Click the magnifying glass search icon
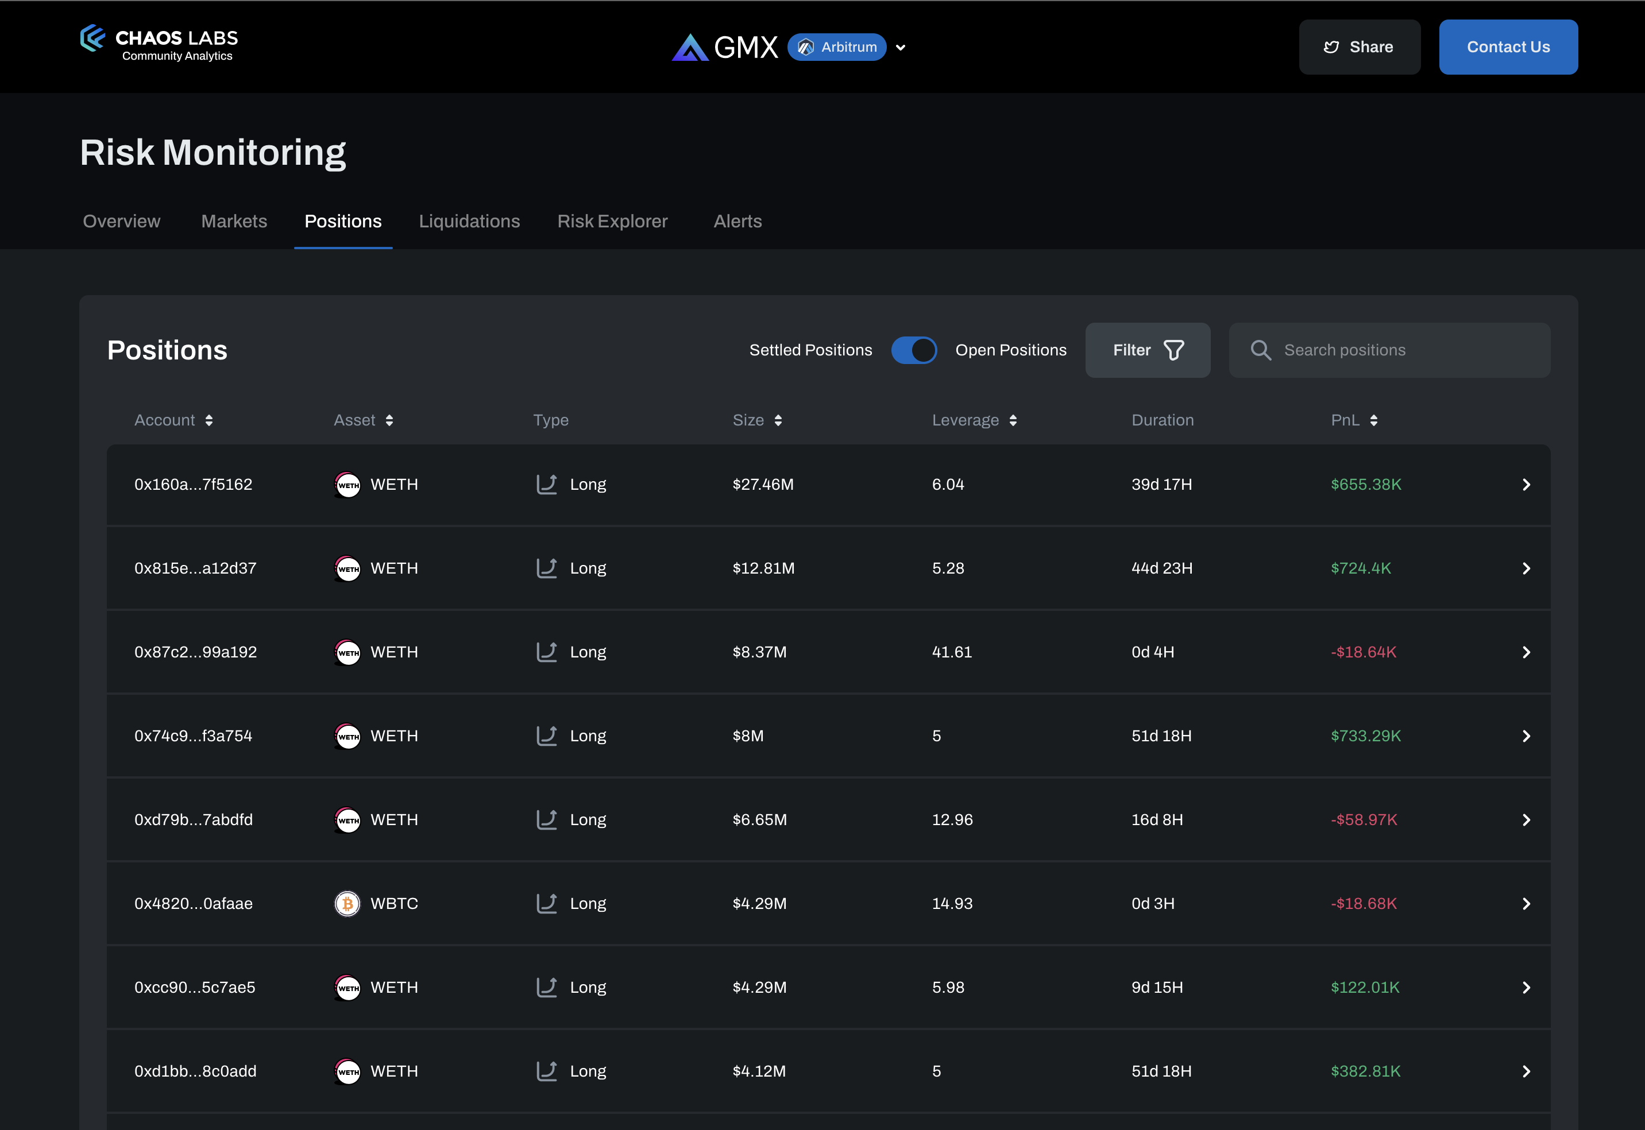 [1261, 350]
